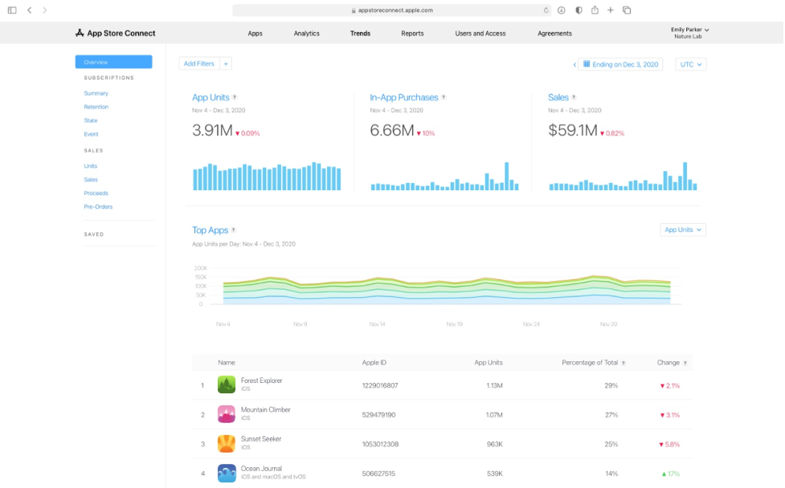Open the Retention subscriptions link
The width and height of the screenshot is (785, 488).
(x=96, y=107)
